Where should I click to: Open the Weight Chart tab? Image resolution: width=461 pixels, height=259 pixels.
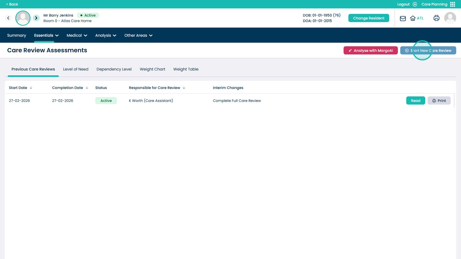pyautogui.click(x=152, y=69)
